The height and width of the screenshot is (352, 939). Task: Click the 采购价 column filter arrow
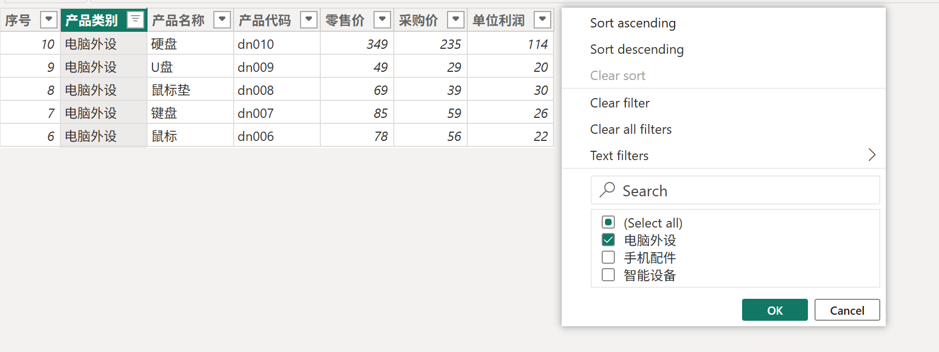pos(455,20)
